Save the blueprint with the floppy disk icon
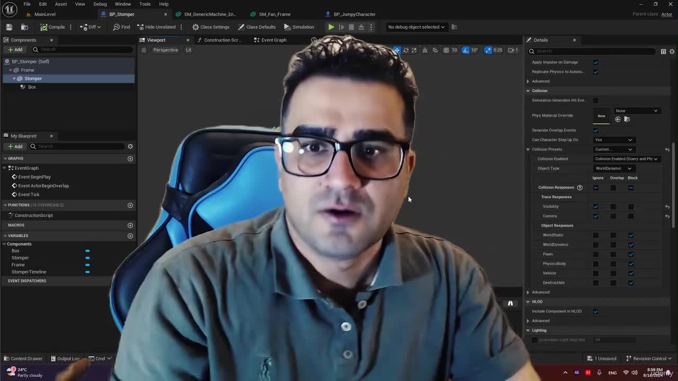The width and height of the screenshot is (678, 381). pos(9,27)
